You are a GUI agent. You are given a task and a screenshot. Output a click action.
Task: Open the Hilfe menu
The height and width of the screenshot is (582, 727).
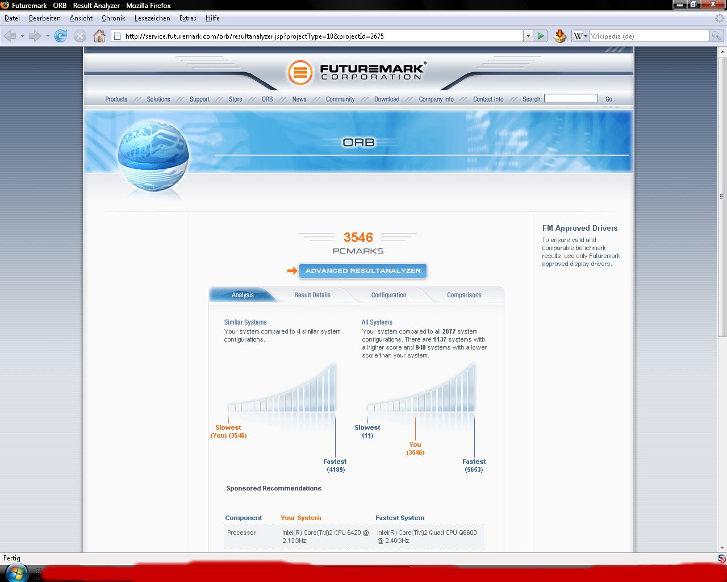[212, 18]
